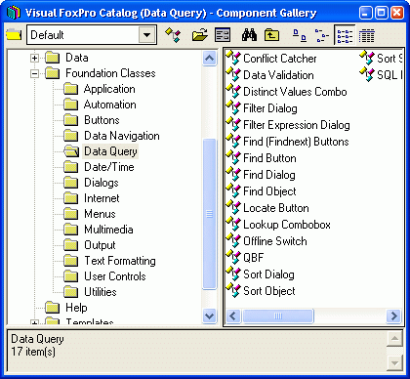410x379 pixels.
Task: Click the item list scroll right arrow
Action: (393, 316)
